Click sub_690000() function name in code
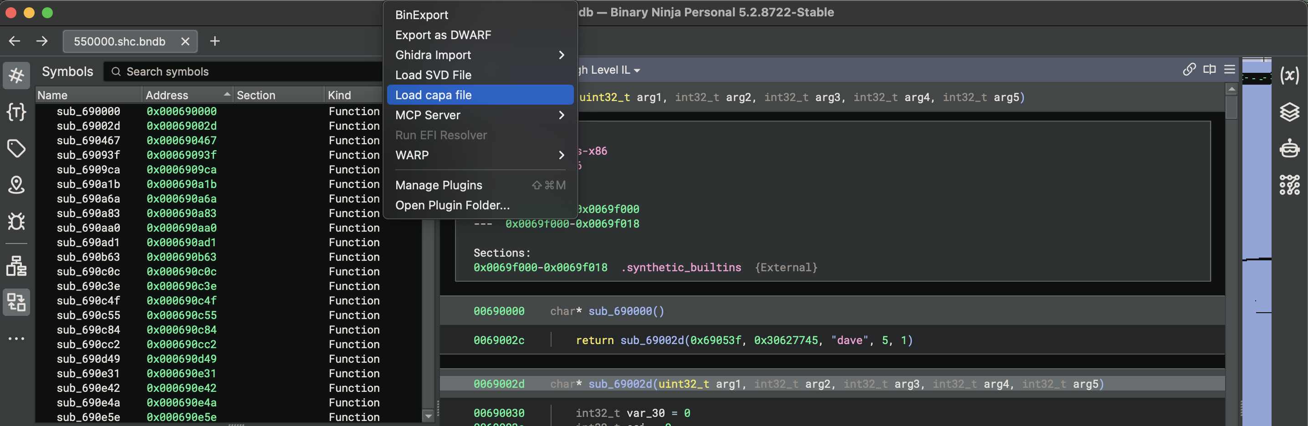This screenshot has width=1308, height=426. tap(626, 311)
